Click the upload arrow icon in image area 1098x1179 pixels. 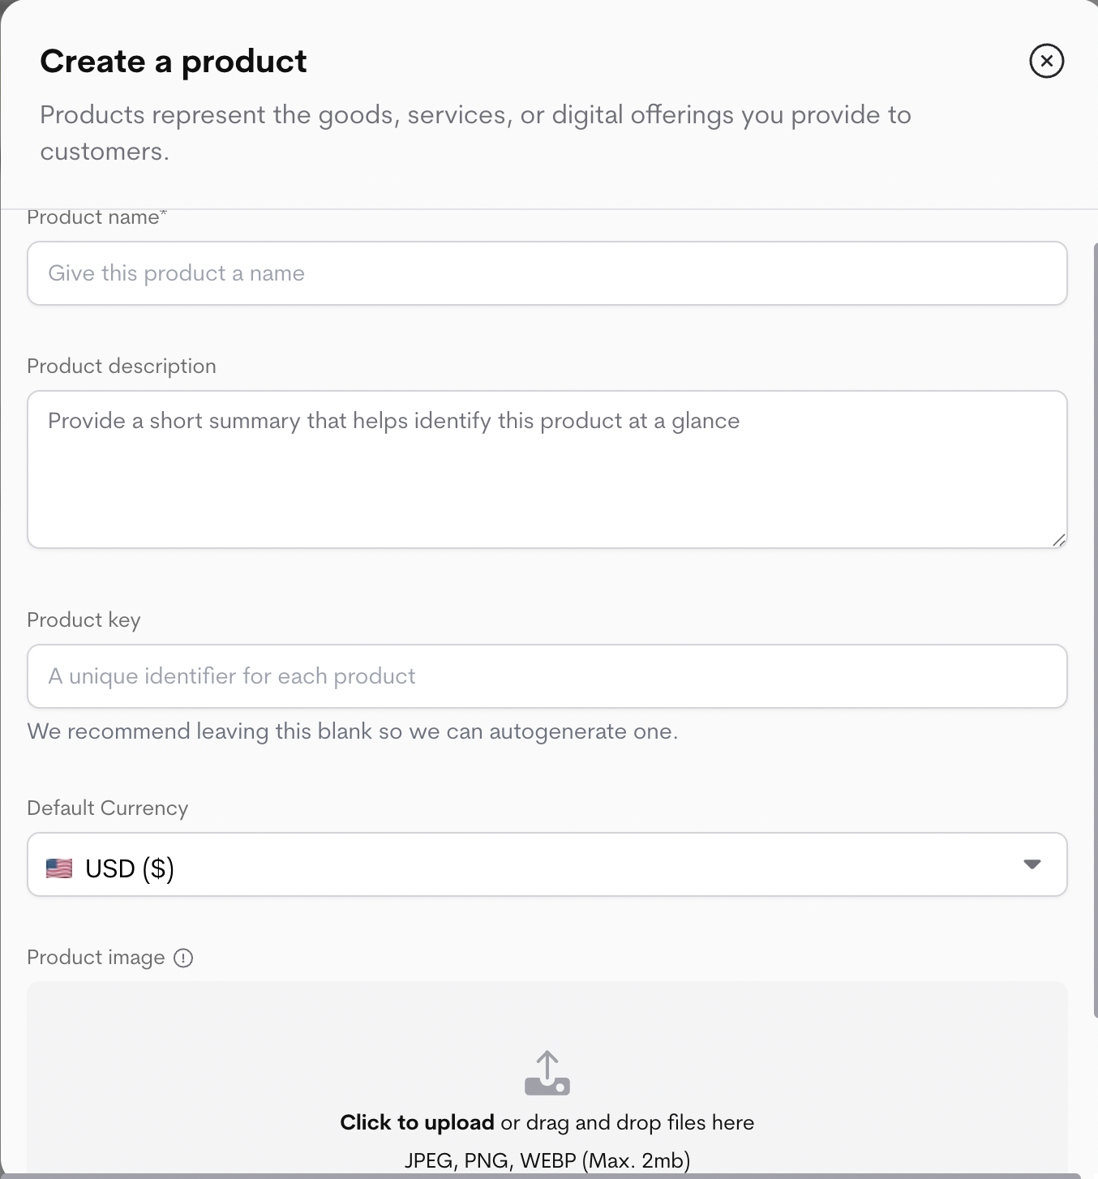pyautogui.click(x=547, y=1073)
